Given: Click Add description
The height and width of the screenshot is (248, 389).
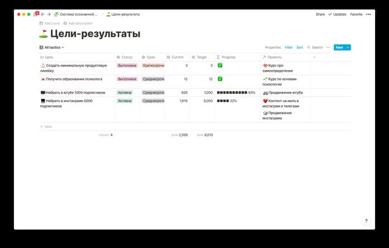Looking at the screenshot, I should [x=78, y=23].
